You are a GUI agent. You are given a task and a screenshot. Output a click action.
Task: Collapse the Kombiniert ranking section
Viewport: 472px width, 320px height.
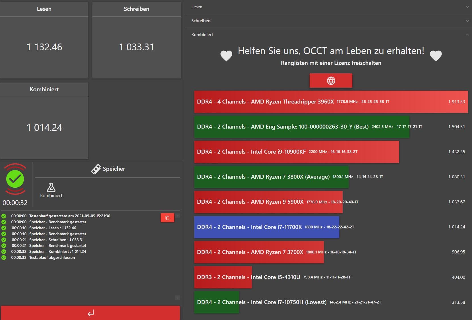328,35
